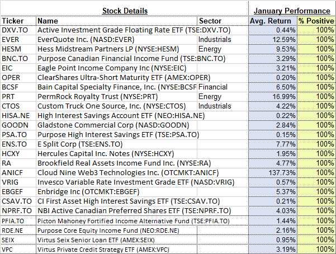Click the January Performance heading
Viewport: 336px width, 254px height.
click(291, 11)
